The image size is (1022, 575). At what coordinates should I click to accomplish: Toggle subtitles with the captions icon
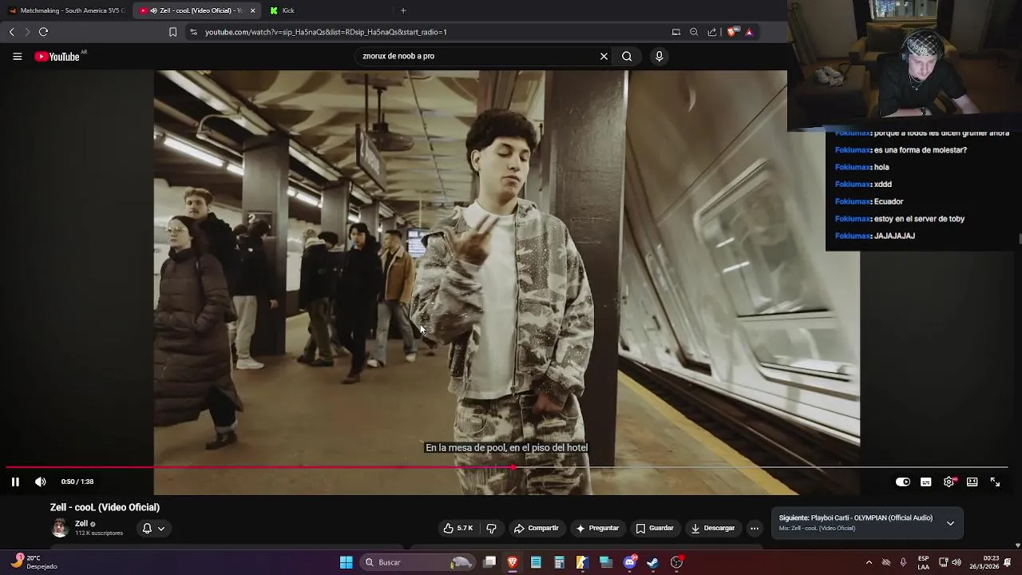[x=925, y=482]
